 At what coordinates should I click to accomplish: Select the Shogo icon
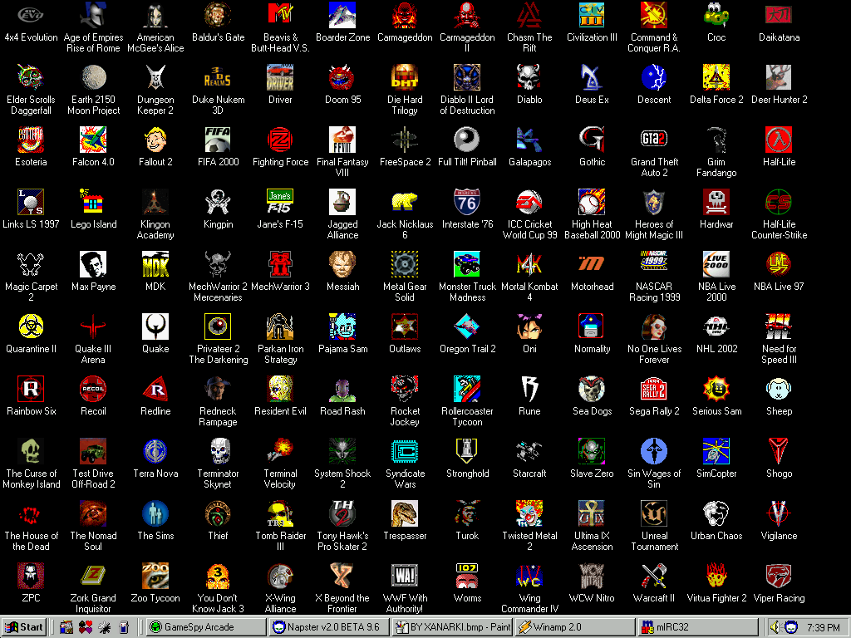[x=779, y=451]
